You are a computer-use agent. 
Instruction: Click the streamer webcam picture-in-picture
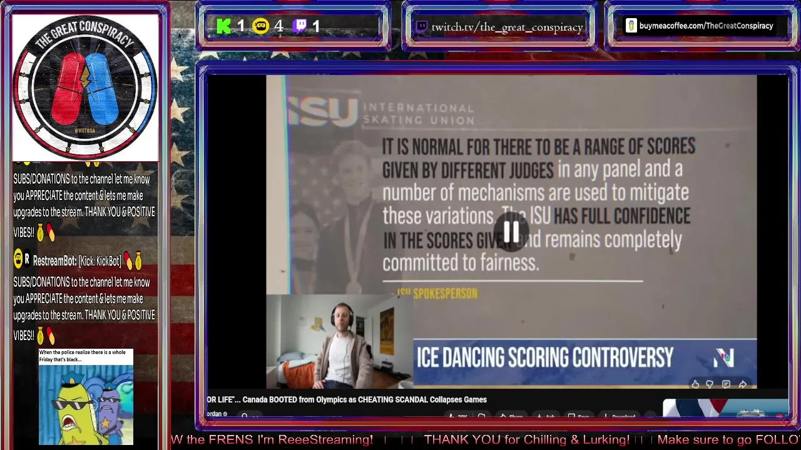[339, 341]
